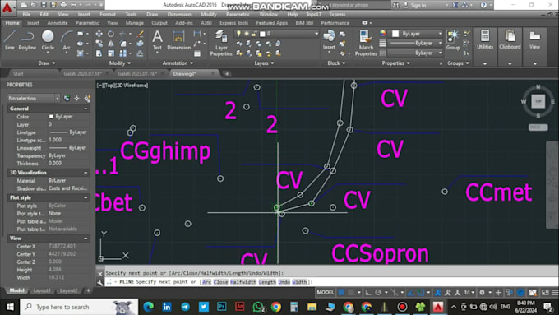Collapse the General section in Properties
The height and width of the screenshot is (315, 559).
(85, 109)
